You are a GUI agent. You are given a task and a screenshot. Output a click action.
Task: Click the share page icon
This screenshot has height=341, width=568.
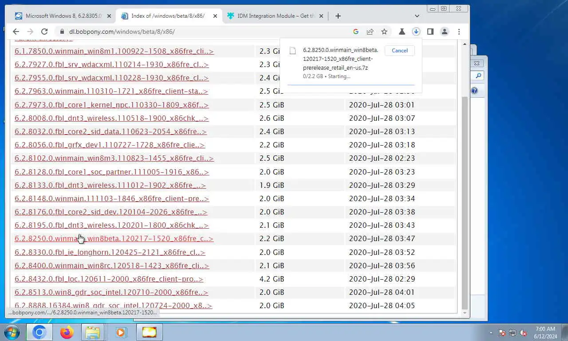[370, 32]
